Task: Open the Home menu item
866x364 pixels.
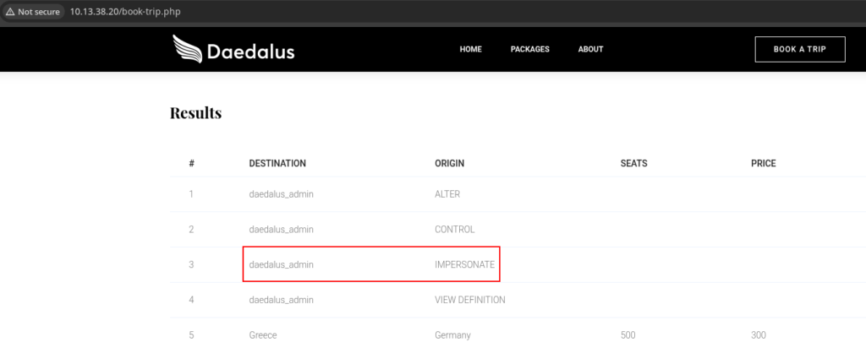Action: [470, 50]
